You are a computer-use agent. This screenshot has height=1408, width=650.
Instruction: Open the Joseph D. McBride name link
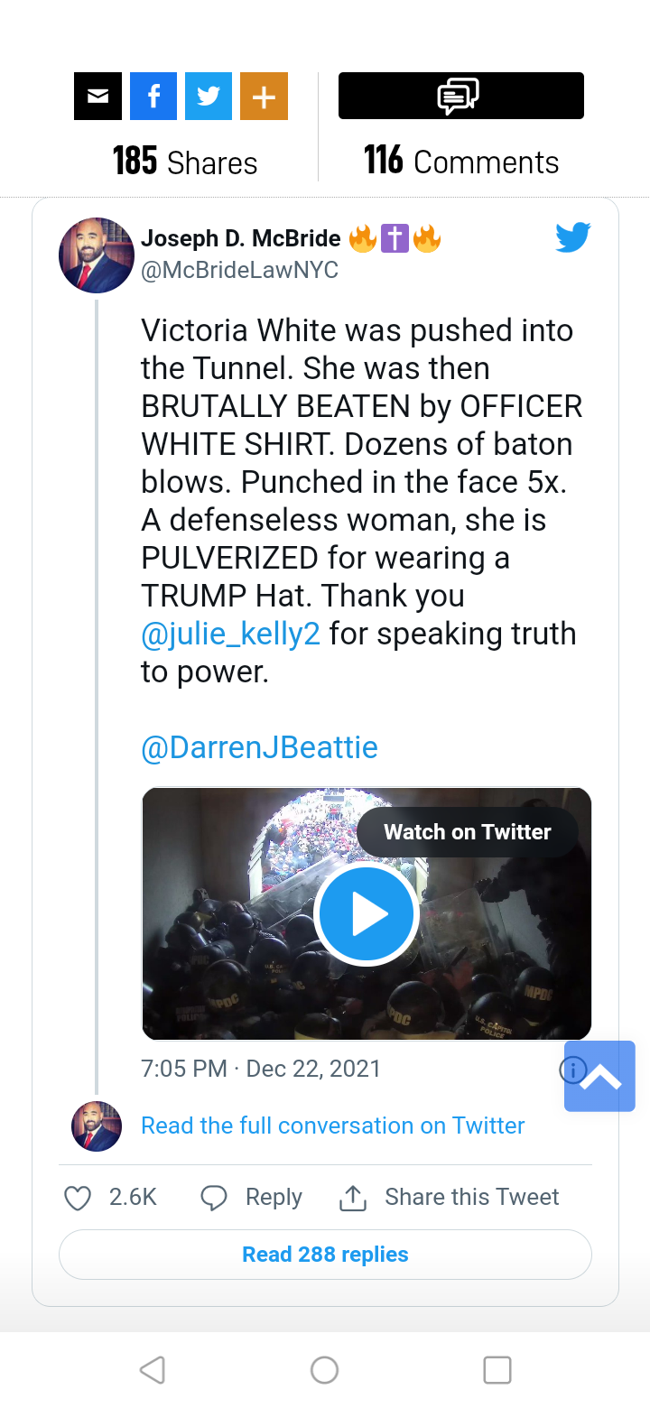click(x=241, y=239)
